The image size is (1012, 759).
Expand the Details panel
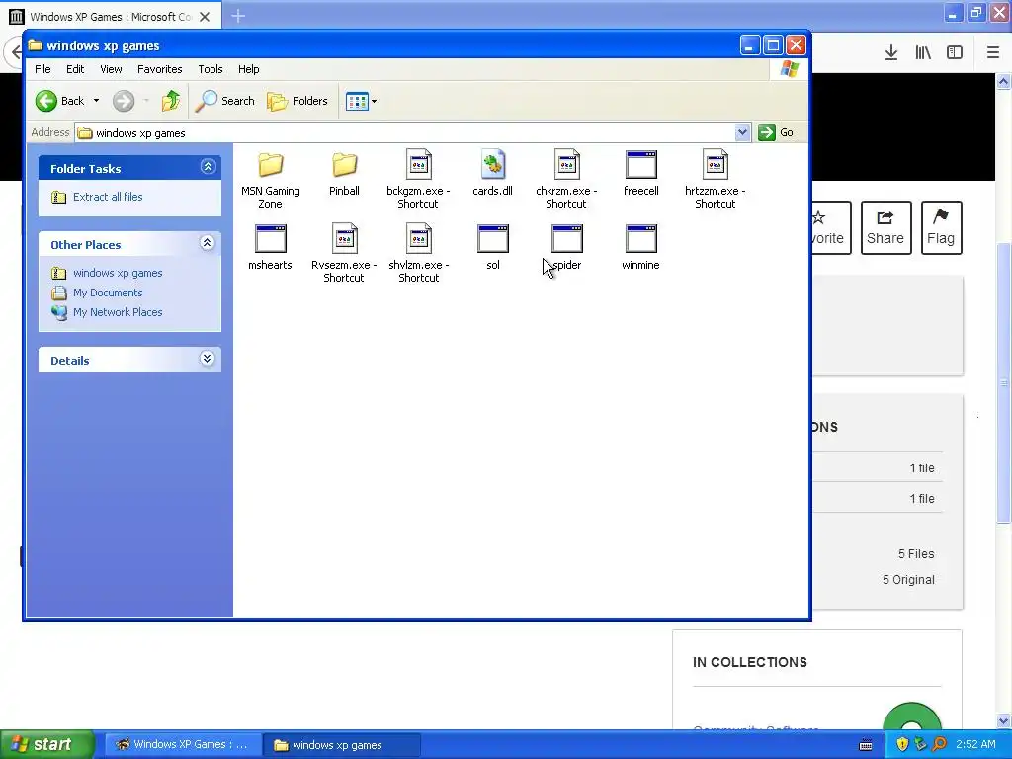(x=208, y=359)
